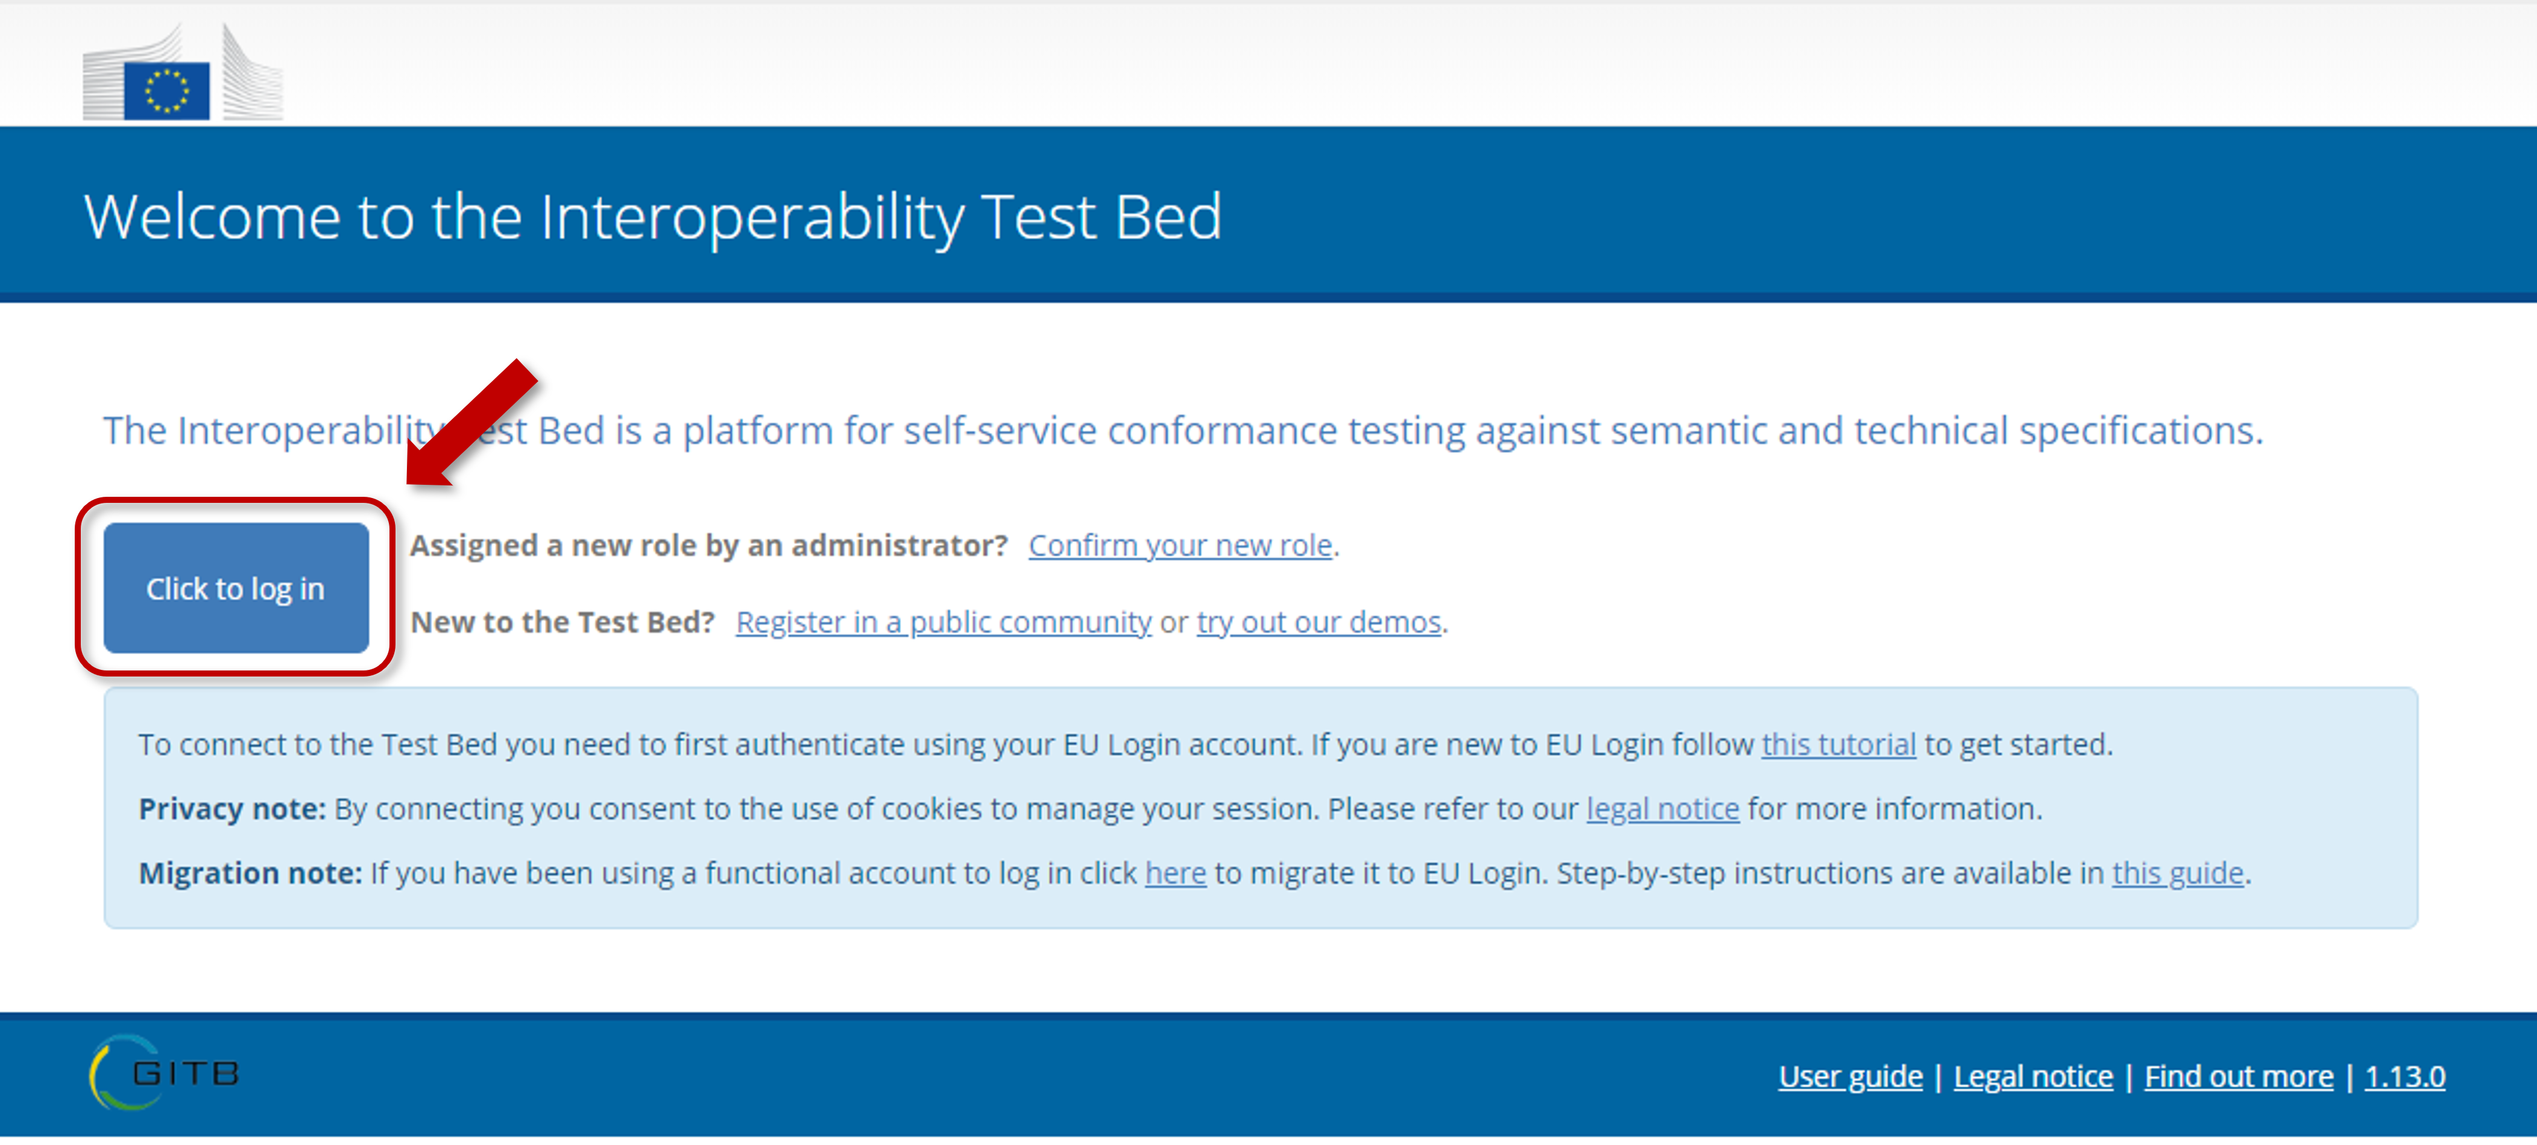Click the GITB logo in footer
Screen dimensions: 2537x1145
click(165, 1072)
